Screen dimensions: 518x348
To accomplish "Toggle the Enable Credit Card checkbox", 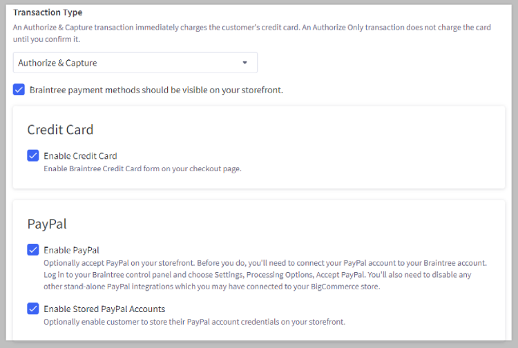I will click(x=32, y=155).
